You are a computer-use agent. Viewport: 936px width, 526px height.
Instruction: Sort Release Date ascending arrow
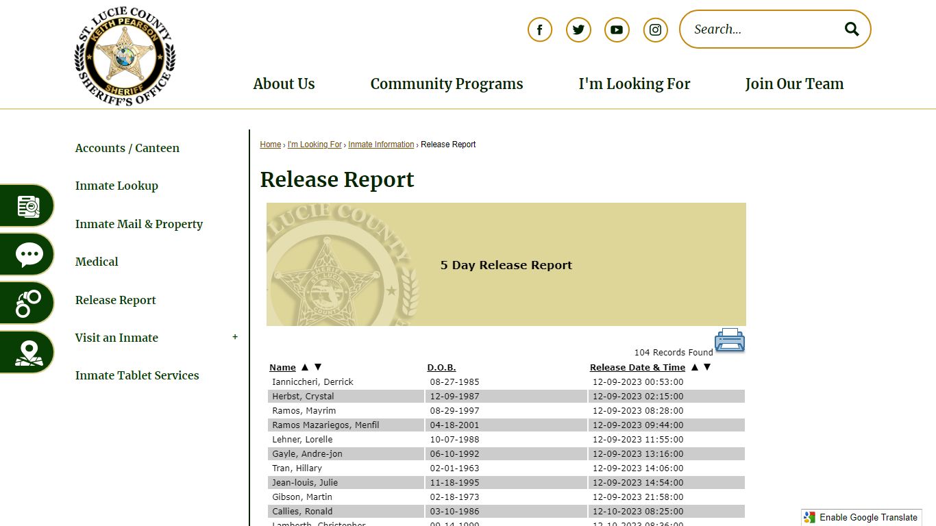pos(695,367)
